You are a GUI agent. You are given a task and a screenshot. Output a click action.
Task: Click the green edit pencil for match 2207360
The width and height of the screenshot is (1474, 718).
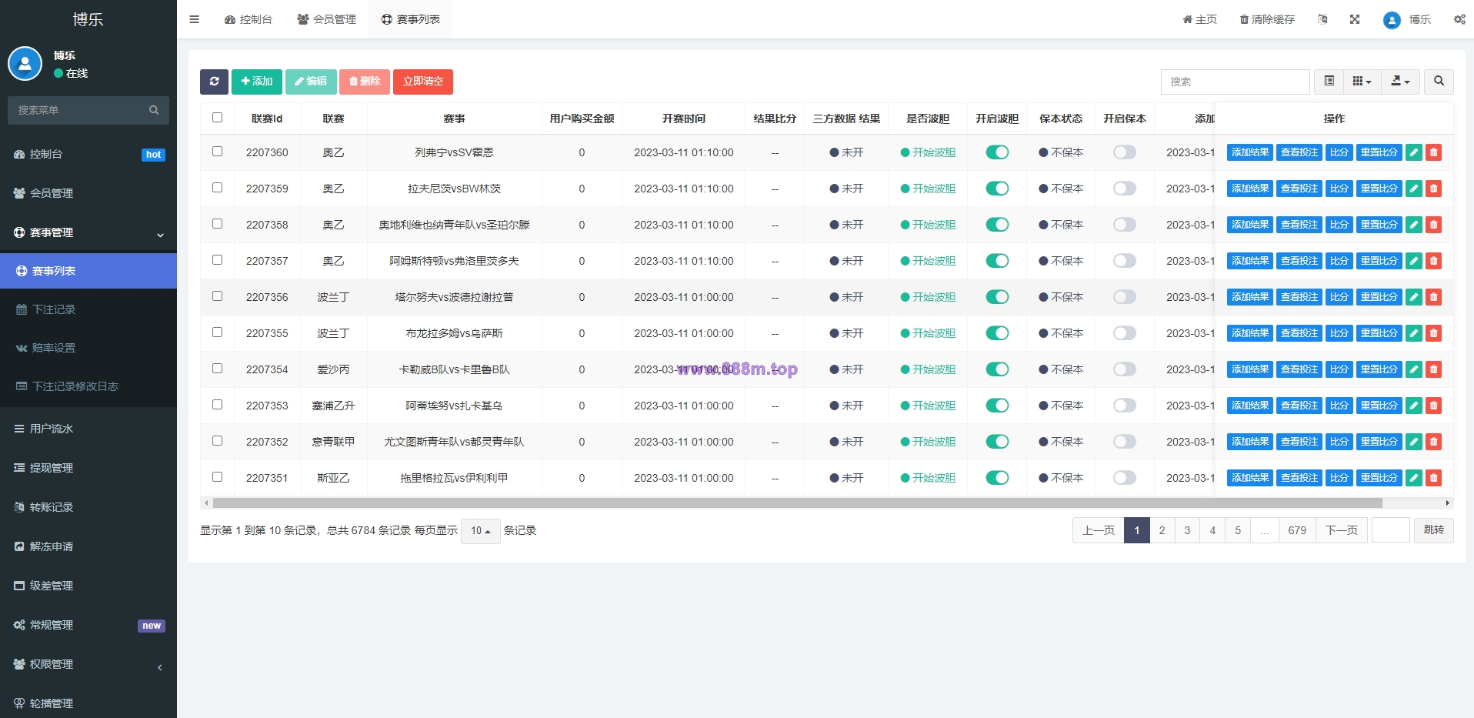(x=1414, y=152)
